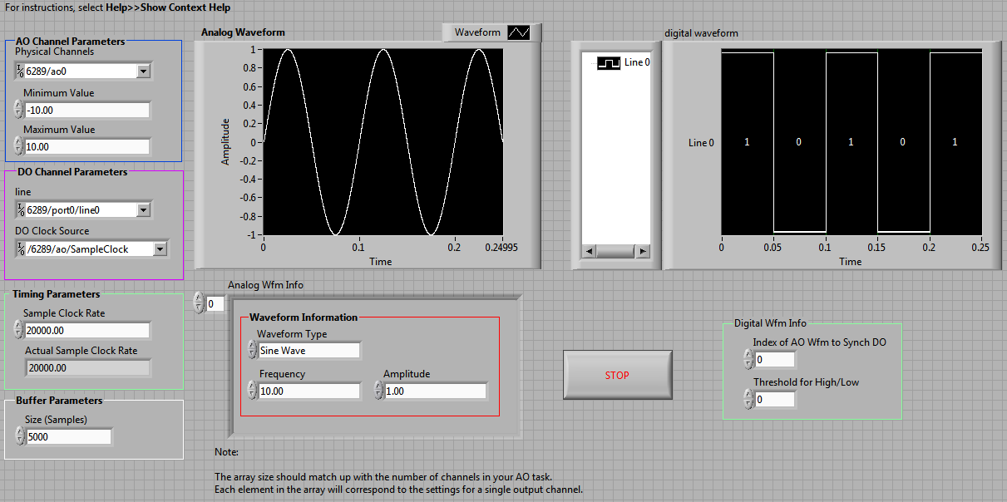Click the digital legend horizontal scrollbar track
The width and height of the screenshot is (1007, 502).
point(615,251)
